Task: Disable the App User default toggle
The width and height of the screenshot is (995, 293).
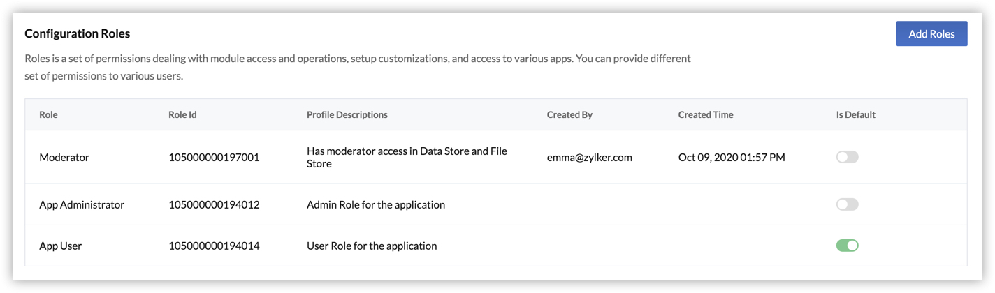Action: point(847,246)
